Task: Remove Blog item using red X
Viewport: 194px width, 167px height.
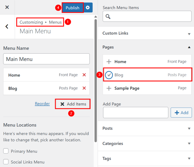Action: tap(84, 88)
